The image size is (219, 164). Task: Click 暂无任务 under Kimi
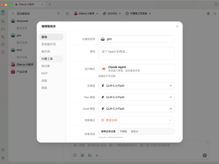click(x=22, y=57)
